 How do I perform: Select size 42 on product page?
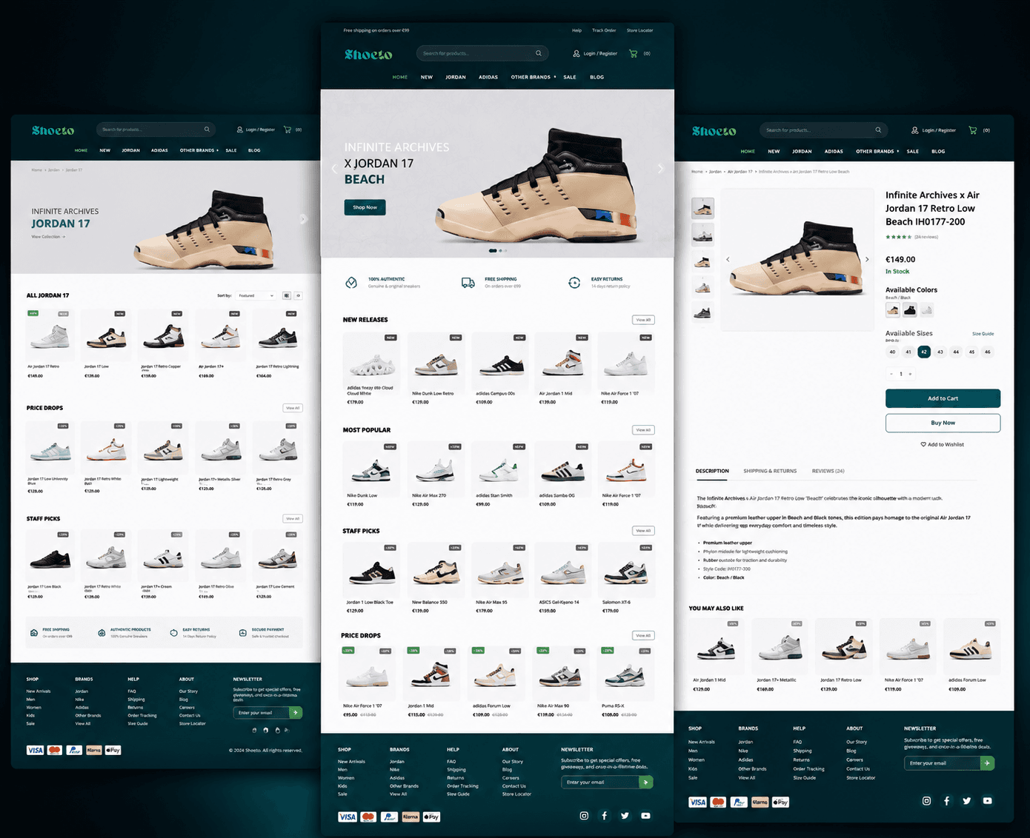click(x=924, y=352)
